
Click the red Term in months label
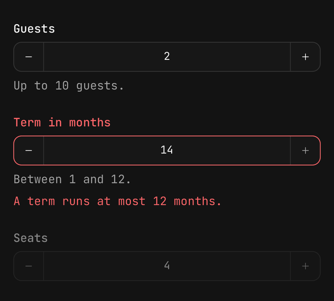coord(62,123)
